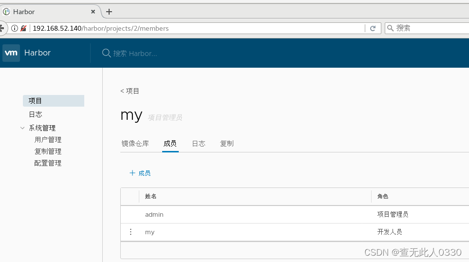The image size is (469, 262).
Task: Click the insecure connection lock icon
Action: (23, 28)
